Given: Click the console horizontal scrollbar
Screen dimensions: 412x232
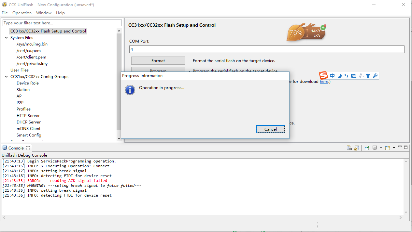Looking at the screenshot, I should pos(202,217).
